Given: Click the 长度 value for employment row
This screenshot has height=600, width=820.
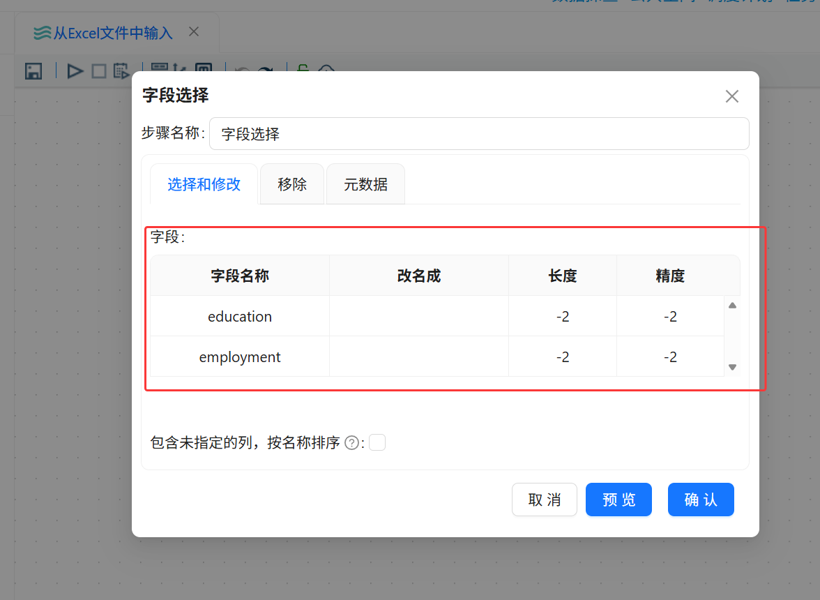Looking at the screenshot, I should [563, 357].
